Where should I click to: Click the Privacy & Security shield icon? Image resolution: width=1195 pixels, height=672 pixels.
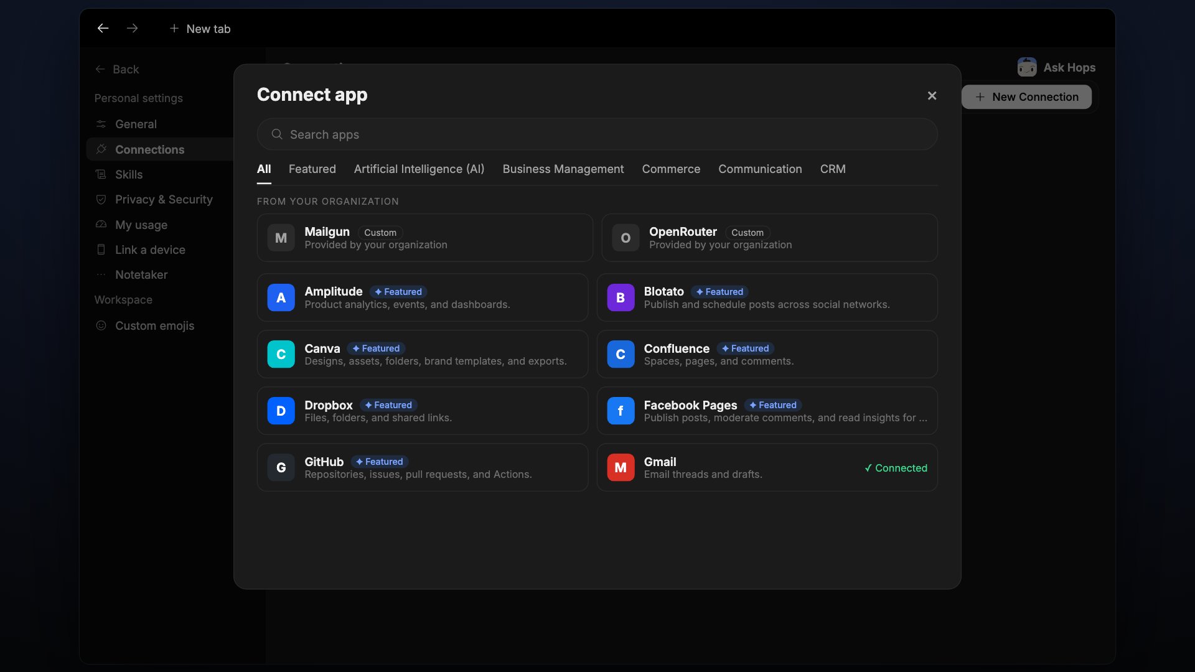tap(101, 199)
